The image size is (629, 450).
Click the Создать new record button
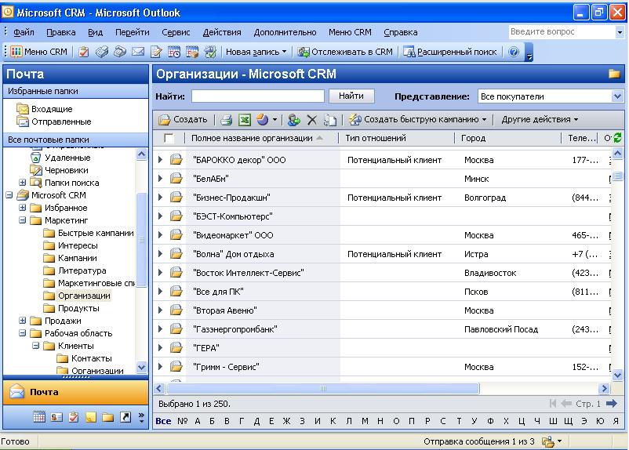coord(183,119)
